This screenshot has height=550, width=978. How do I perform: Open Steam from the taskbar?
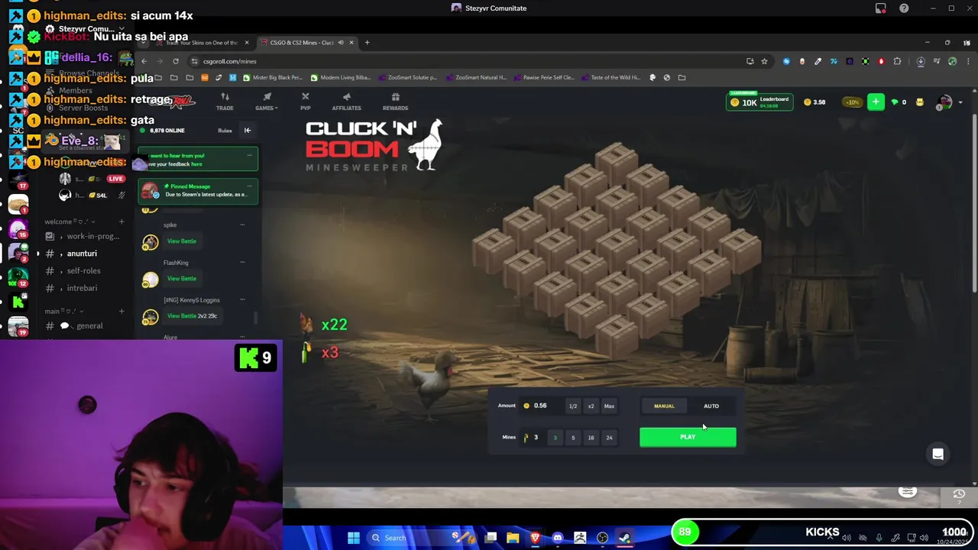[x=624, y=538]
